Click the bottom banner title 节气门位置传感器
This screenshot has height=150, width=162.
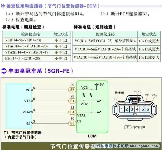click(73, 146)
